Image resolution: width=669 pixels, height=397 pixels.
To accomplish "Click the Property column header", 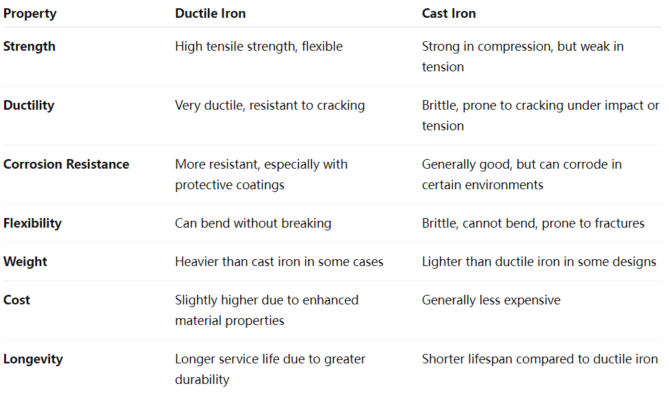I will pos(30,14).
